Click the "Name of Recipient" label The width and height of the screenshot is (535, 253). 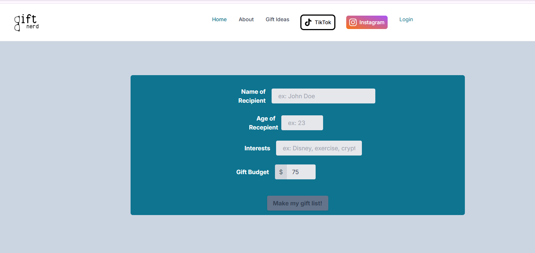[x=253, y=96]
